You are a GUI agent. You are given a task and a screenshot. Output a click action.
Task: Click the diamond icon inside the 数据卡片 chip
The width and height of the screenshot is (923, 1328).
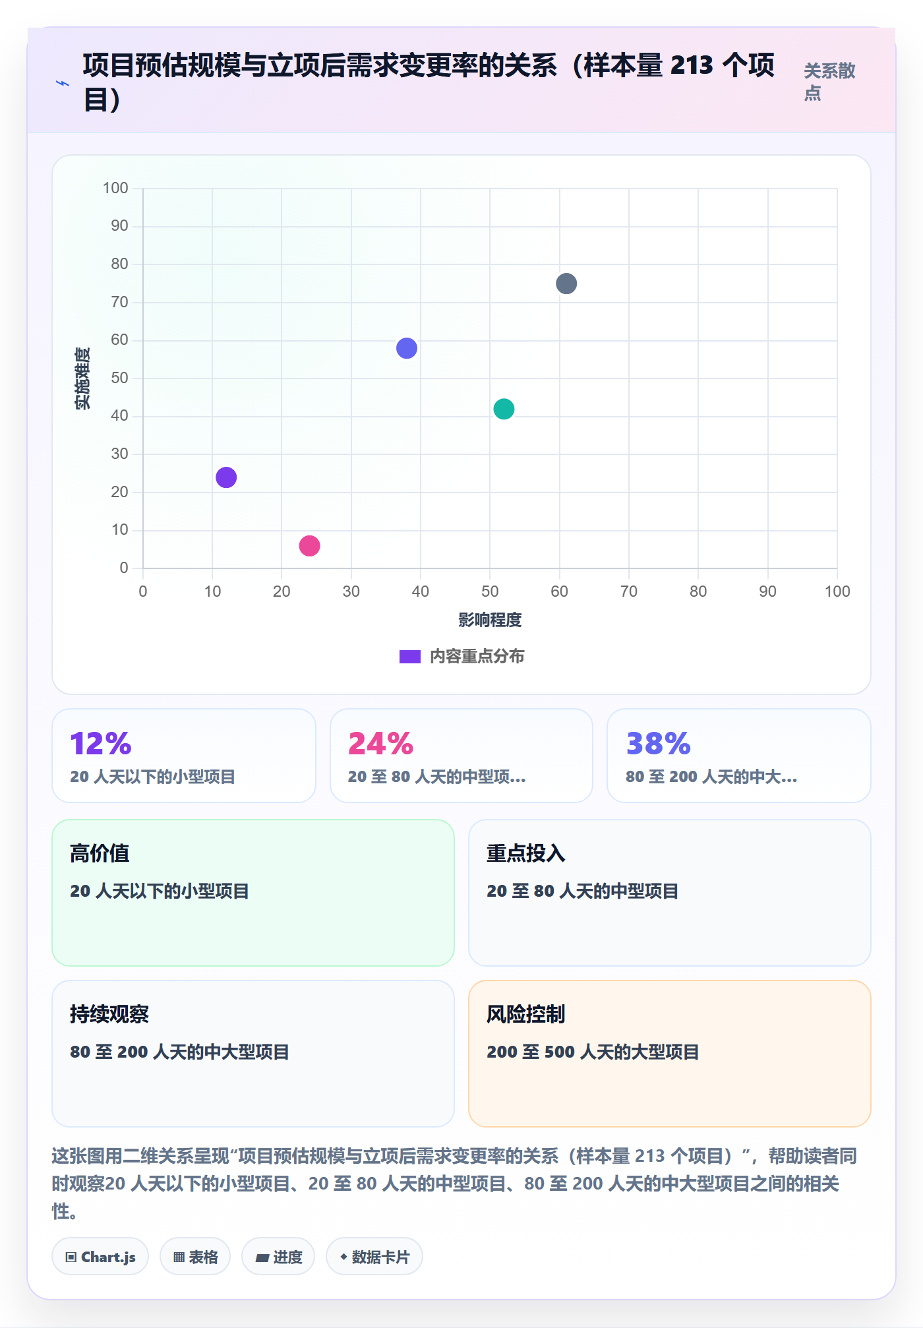[x=343, y=1257]
